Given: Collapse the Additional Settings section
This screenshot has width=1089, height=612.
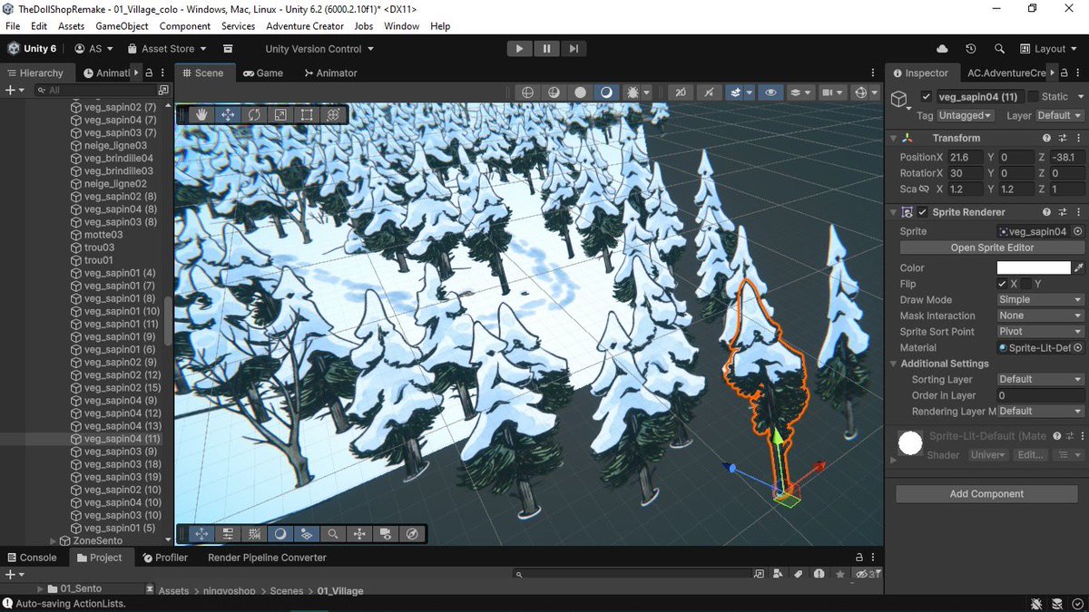Looking at the screenshot, I should 893,364.
